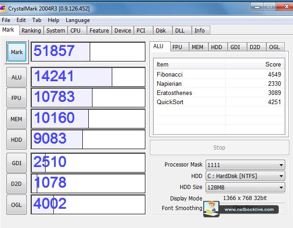Switch to the PCI tab
This screenshot has height=228, width=293.
tap(143, 30)
